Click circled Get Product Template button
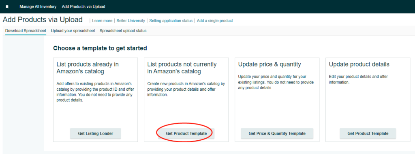 tap(186, 133)
